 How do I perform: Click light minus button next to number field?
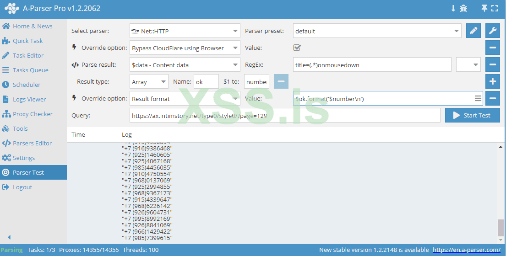click(x=281, y=81)
